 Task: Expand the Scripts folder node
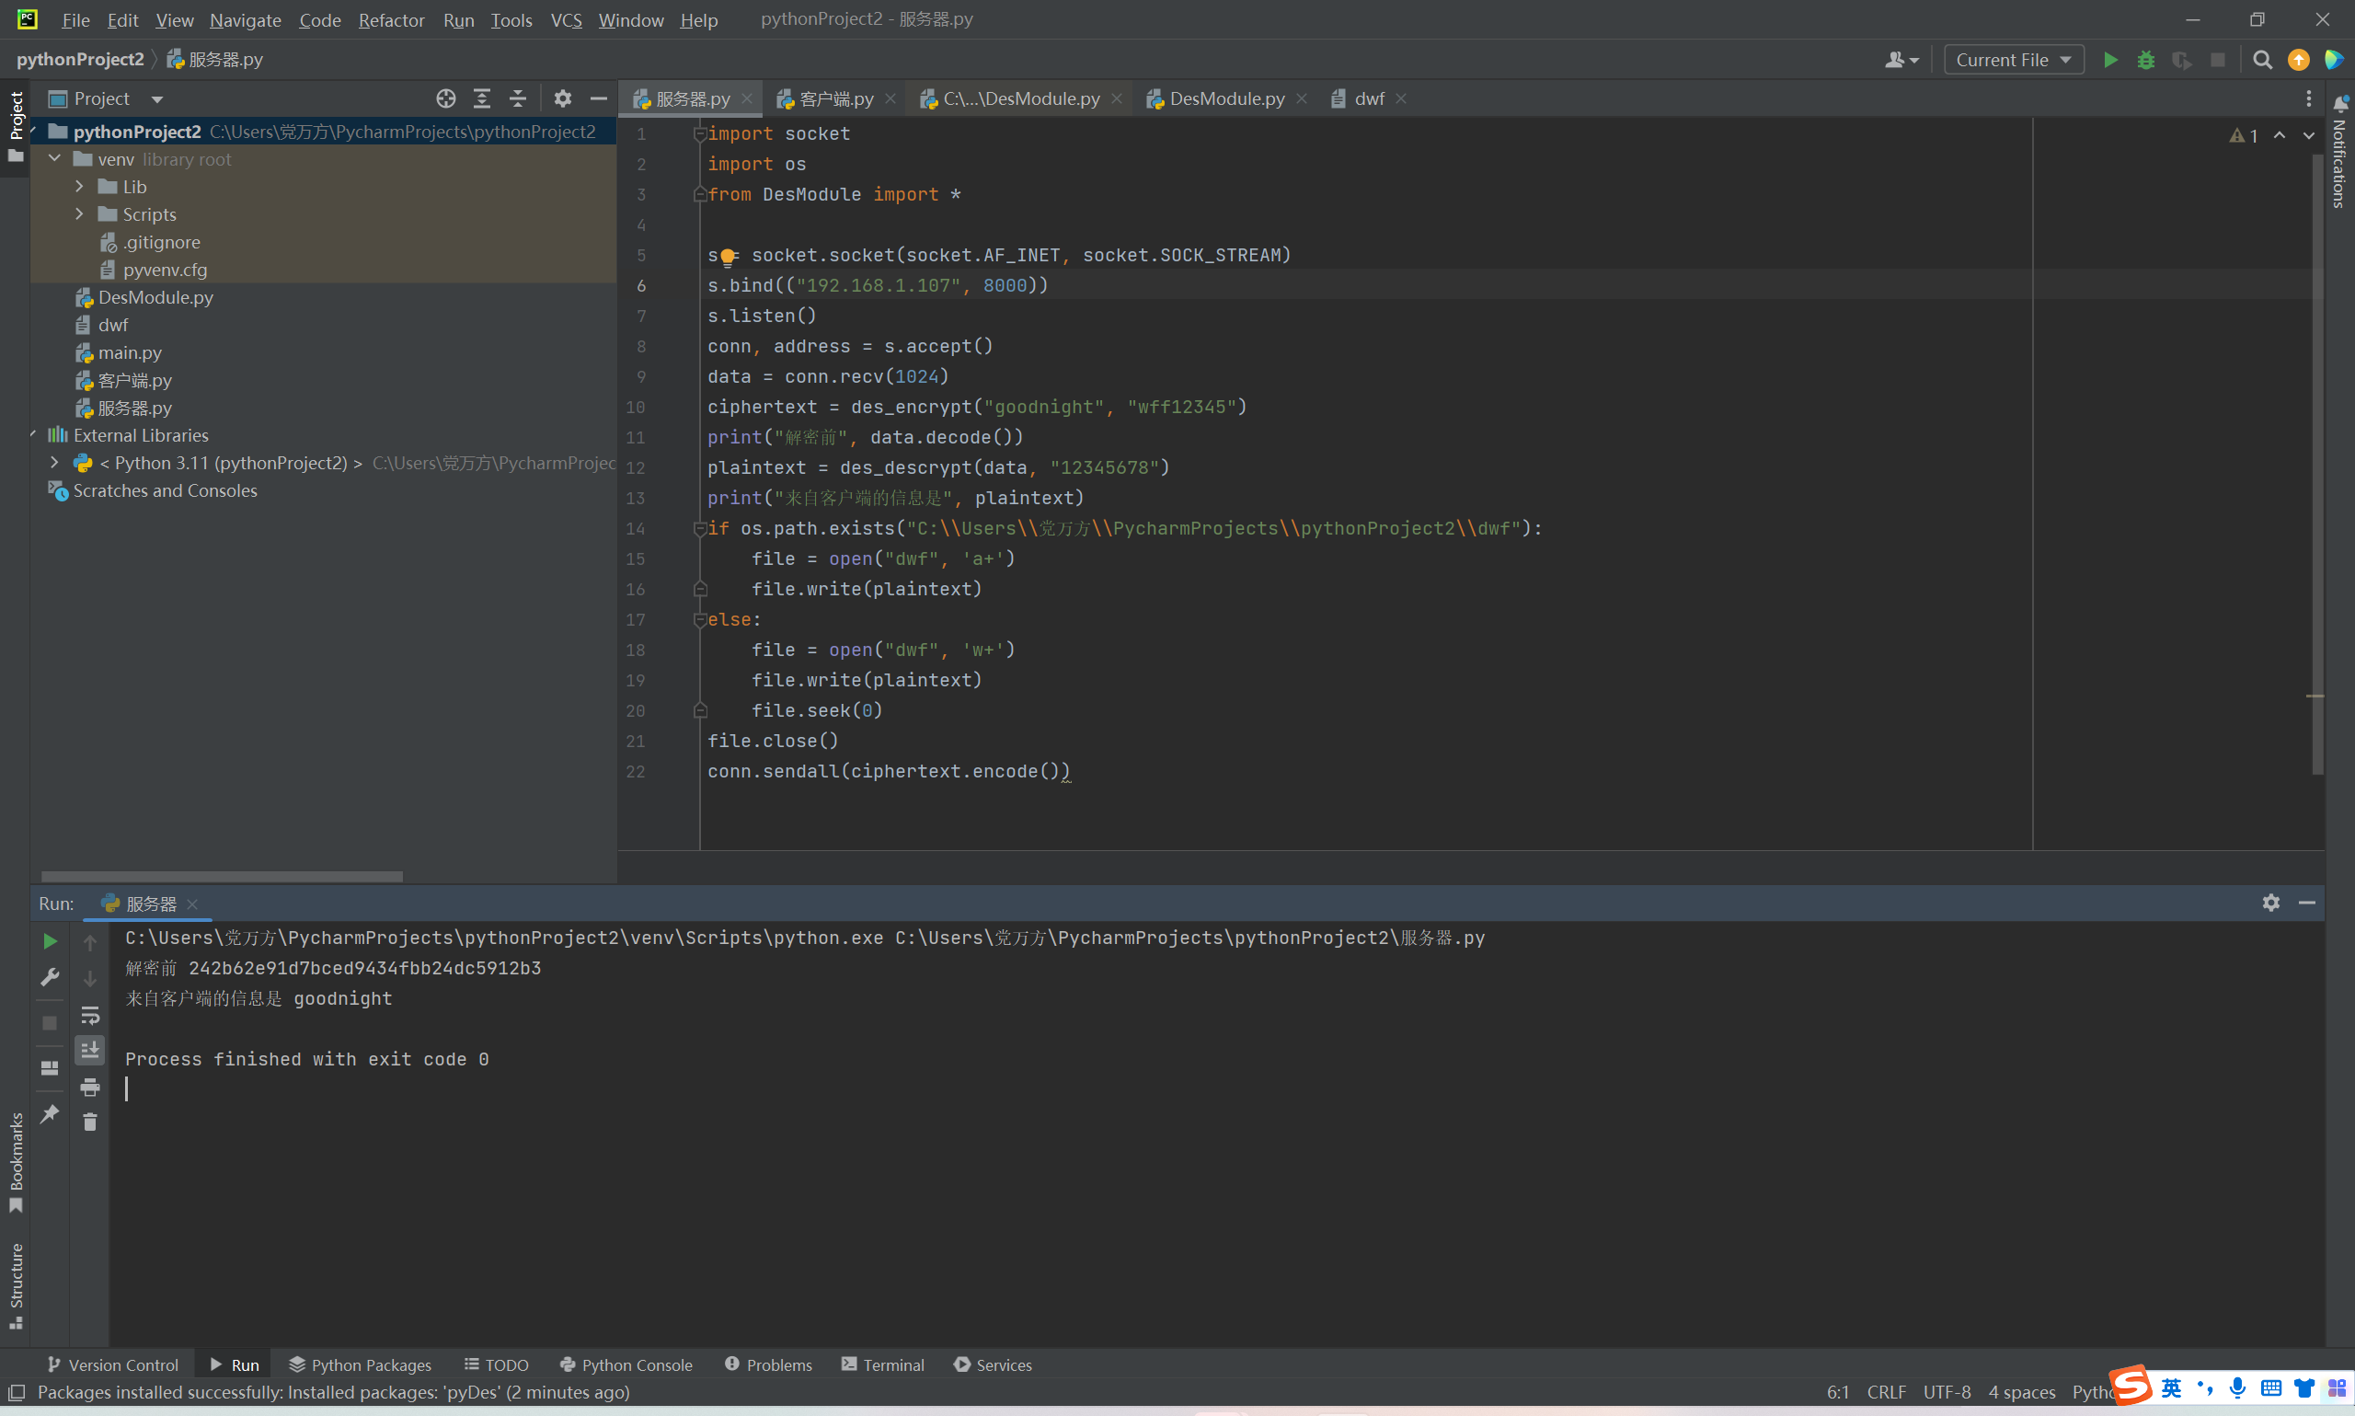tap(79, 214)
